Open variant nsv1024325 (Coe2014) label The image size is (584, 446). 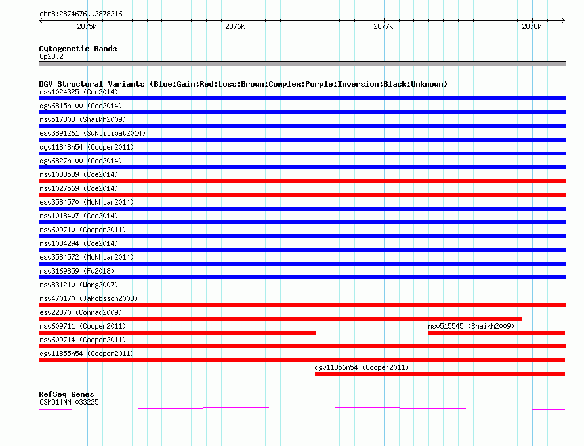[79, 92]
